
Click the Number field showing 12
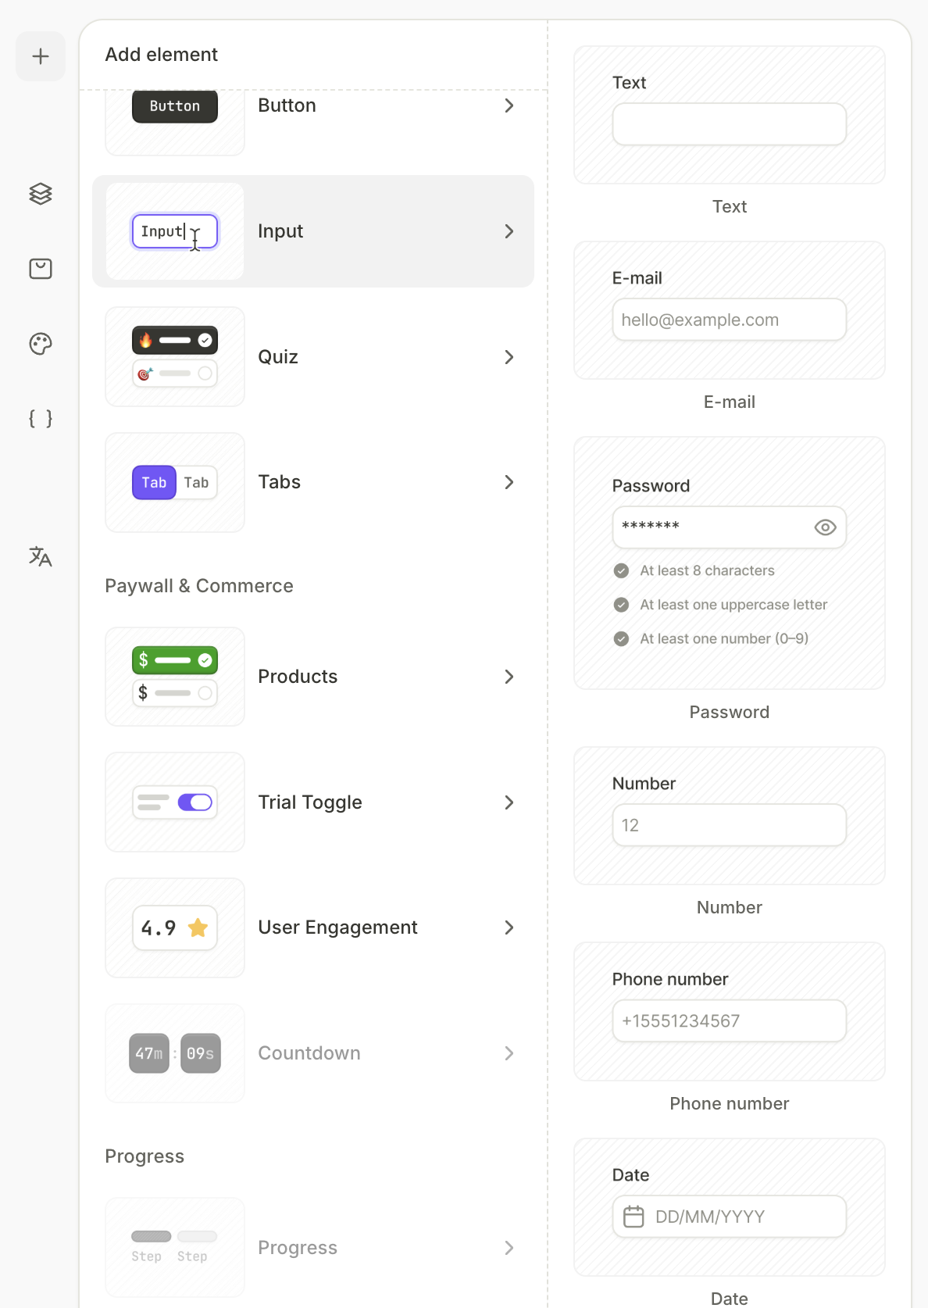click(x=730, y=825)
